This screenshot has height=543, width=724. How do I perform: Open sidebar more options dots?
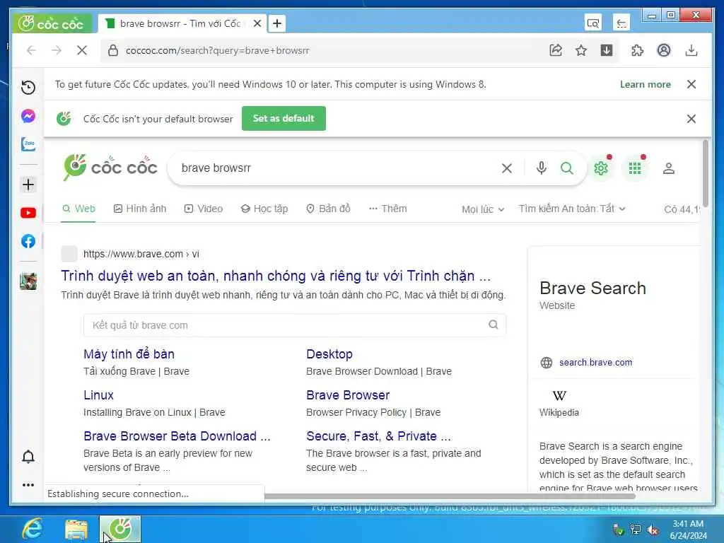coord(28,485)
